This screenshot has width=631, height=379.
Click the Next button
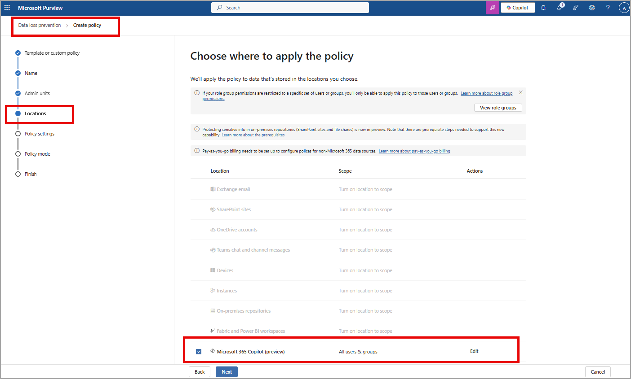(x=227, y=372)
